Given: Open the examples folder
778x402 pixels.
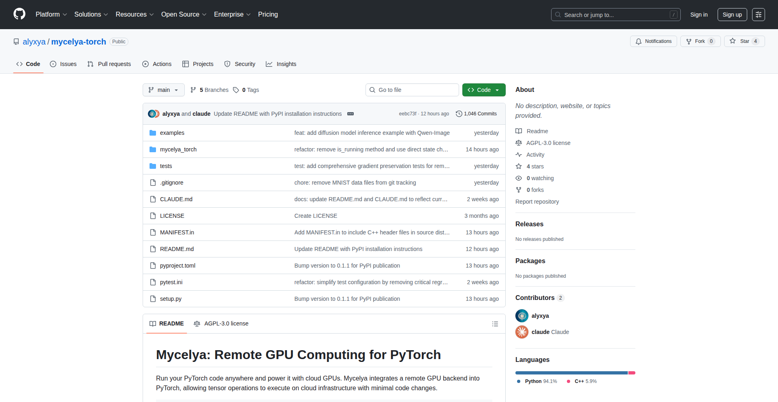Looking at the screenshot, I should tap(172, 133).
